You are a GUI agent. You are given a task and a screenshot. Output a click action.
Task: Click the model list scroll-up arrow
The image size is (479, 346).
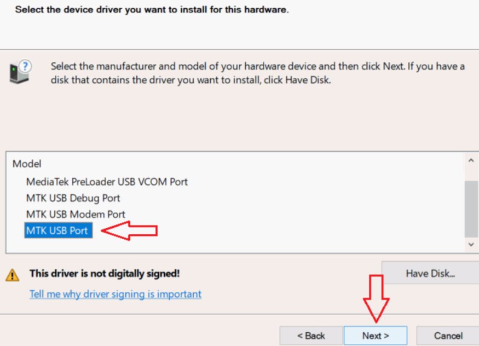tap(471, 160)
